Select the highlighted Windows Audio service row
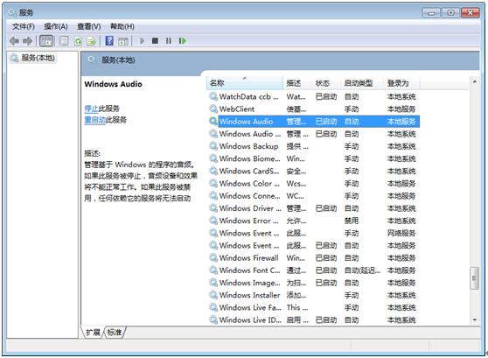488x358 pixels. tap(314, 122)
